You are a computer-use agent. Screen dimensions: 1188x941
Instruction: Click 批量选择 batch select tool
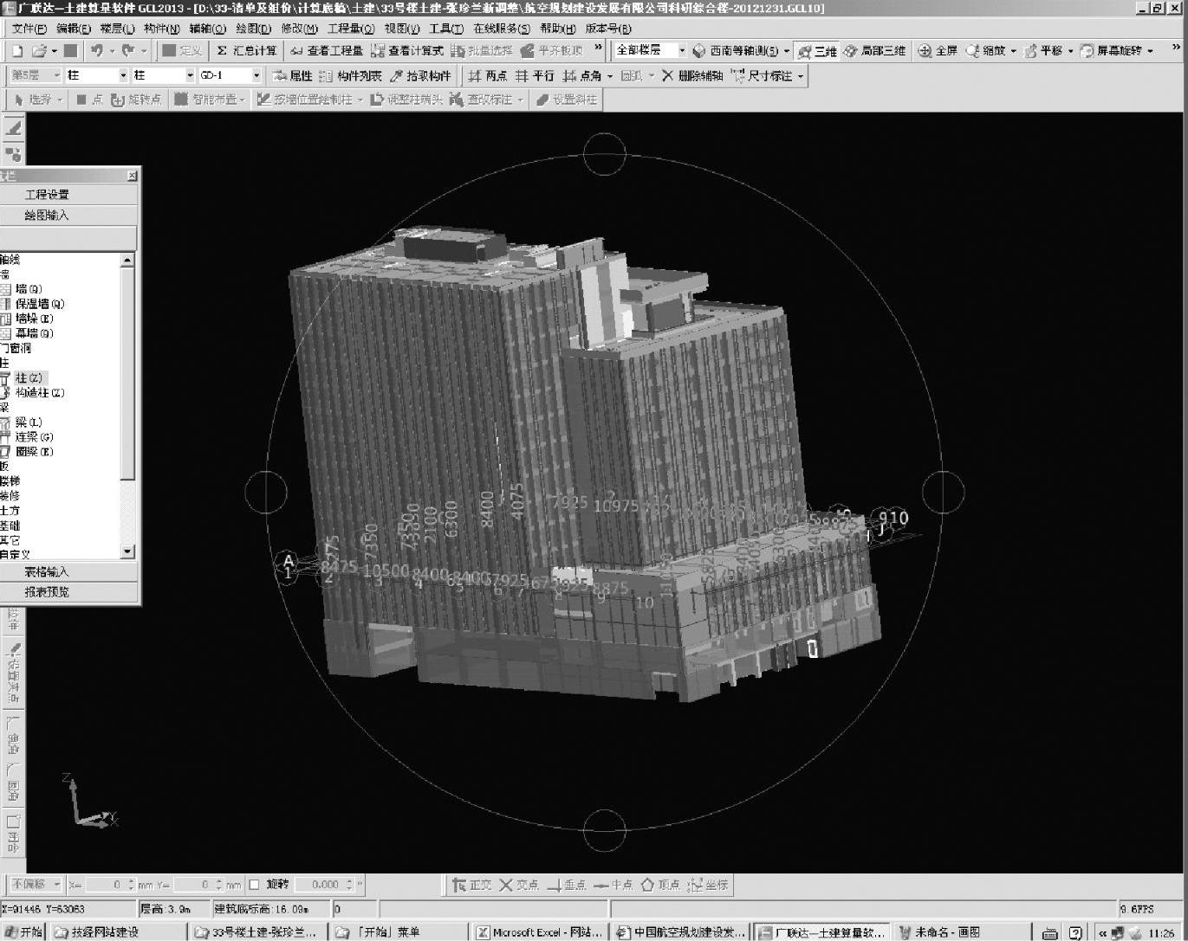tap(483, 51)
